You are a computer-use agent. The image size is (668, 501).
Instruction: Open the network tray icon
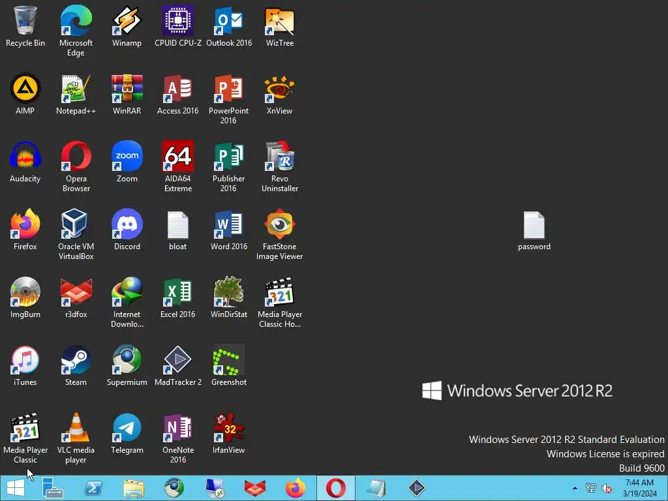(591, 488)
